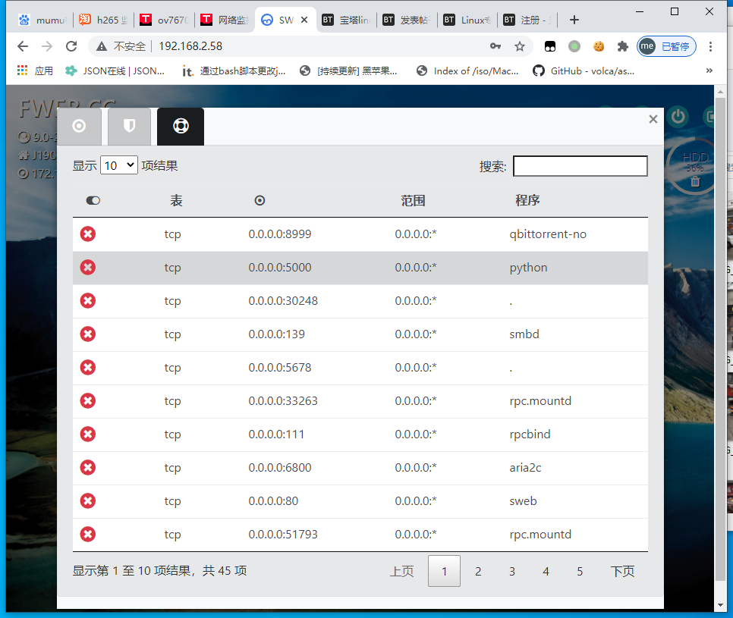Reload the page using the refresh button
Viewport: 733px width, 618px height.
point(71,46)
